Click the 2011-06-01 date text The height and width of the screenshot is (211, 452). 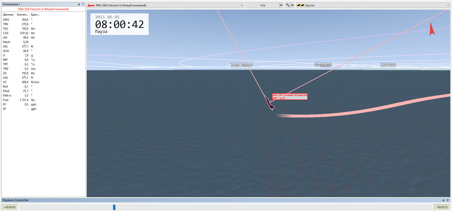point(107,17)
